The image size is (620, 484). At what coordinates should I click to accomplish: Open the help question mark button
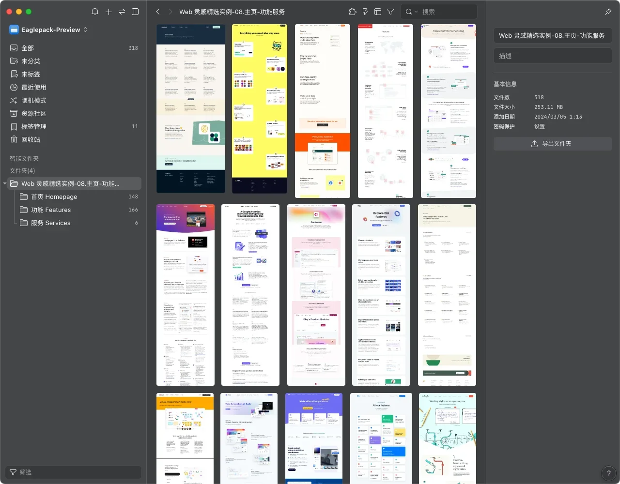click(608, 473)
